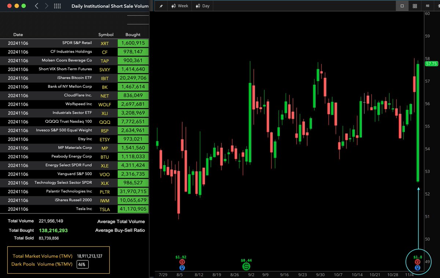Select the XLE symbol cell
Image resolution: width=440 pixels, height=278 pixels.
tap(105, 166)
